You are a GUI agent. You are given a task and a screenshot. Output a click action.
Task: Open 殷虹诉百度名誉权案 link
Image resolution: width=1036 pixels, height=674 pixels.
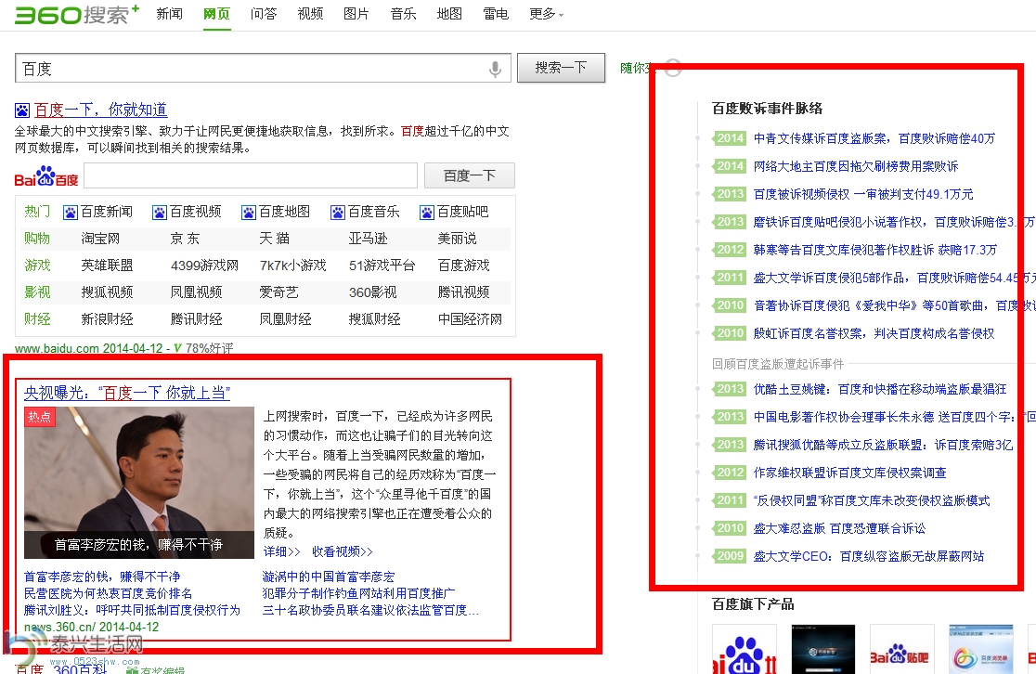point(874,333)
